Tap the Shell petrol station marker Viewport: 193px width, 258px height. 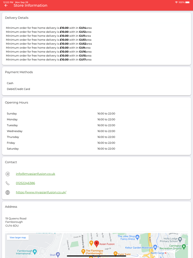[58, 255]
